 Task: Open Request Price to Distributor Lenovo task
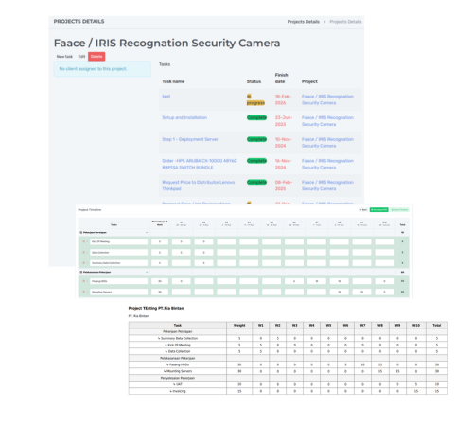point(199,186)
